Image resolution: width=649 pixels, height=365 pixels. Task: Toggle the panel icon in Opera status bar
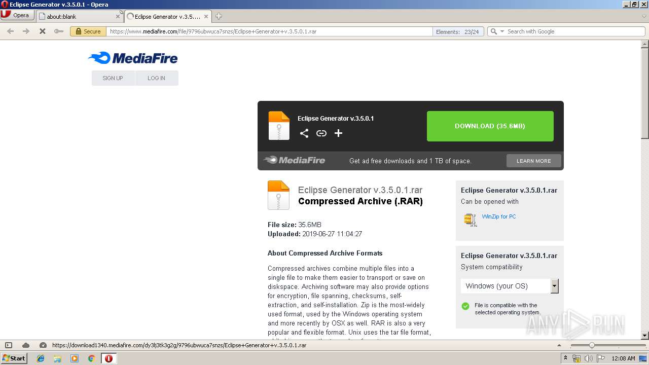(9, 345)
